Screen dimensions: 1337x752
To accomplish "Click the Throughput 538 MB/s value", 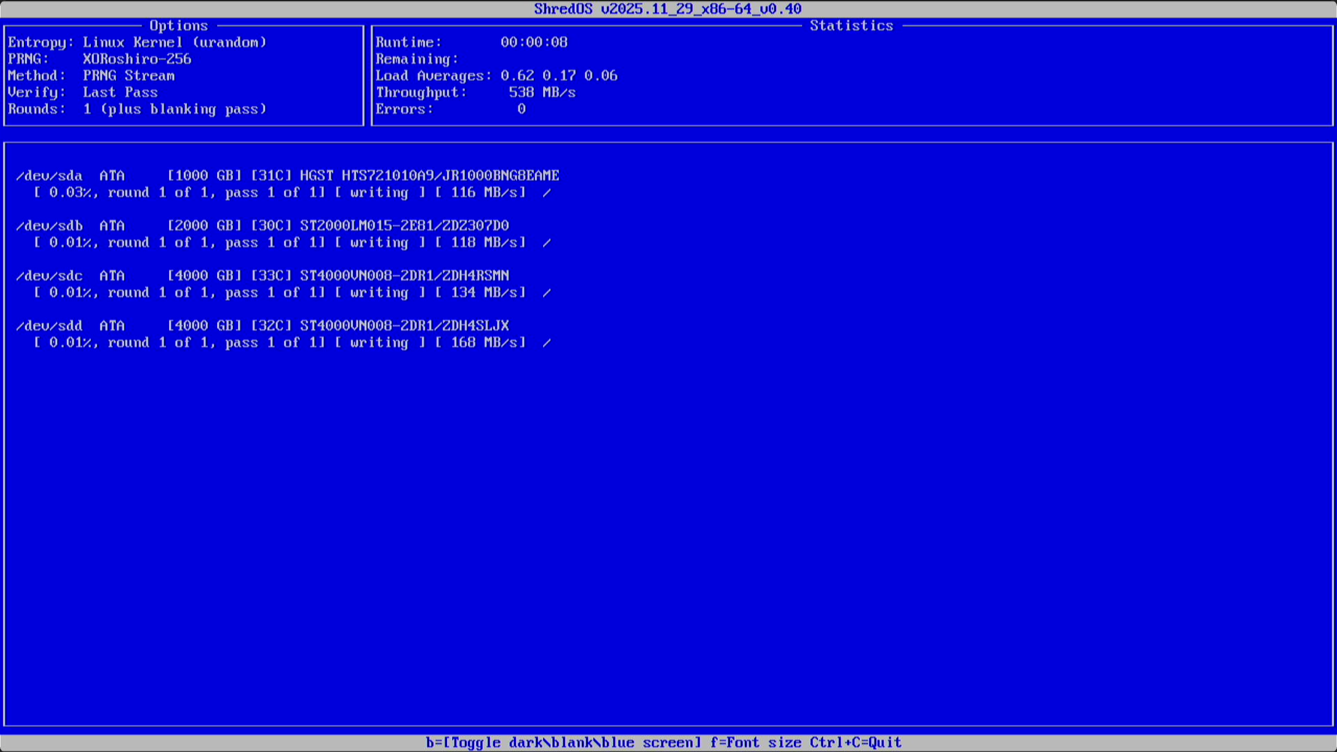I will (542, 92).
